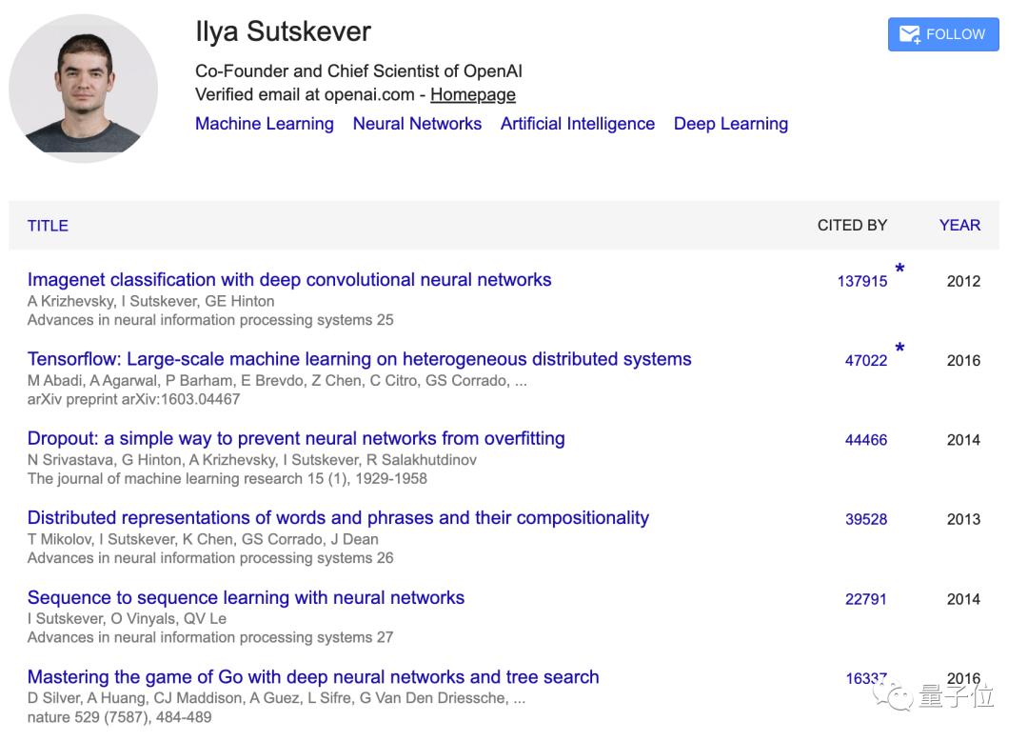1028x741 pixels.
Task: Click the FOLLOW button
Action: (x=942, y=34)
